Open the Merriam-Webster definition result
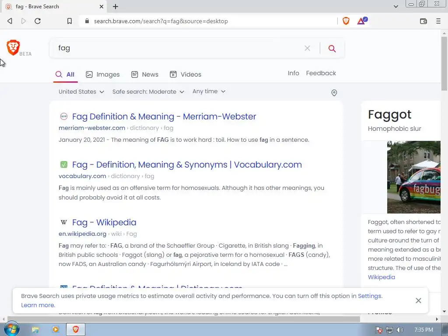 click(164, 116)
